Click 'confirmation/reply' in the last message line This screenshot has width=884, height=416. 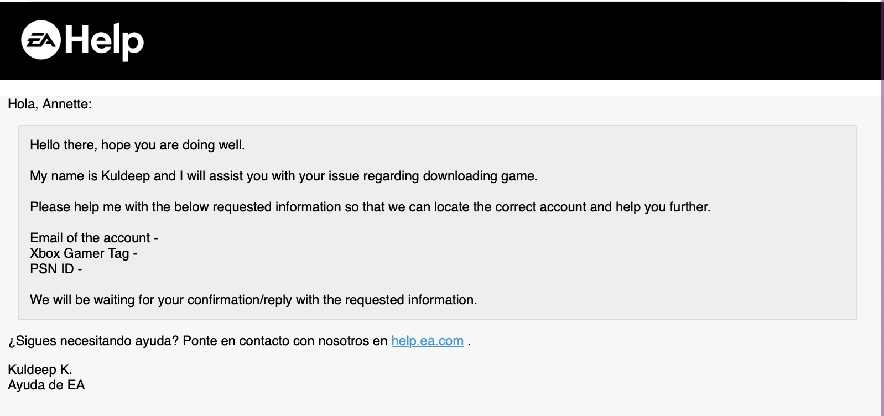click(240, 300)
